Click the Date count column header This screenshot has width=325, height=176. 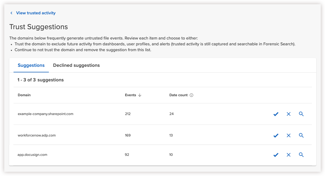[x=178, y=95]
